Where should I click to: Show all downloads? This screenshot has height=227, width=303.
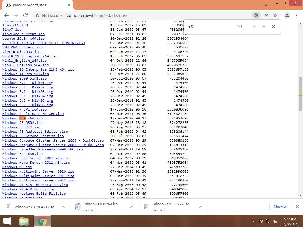point(281,207)
